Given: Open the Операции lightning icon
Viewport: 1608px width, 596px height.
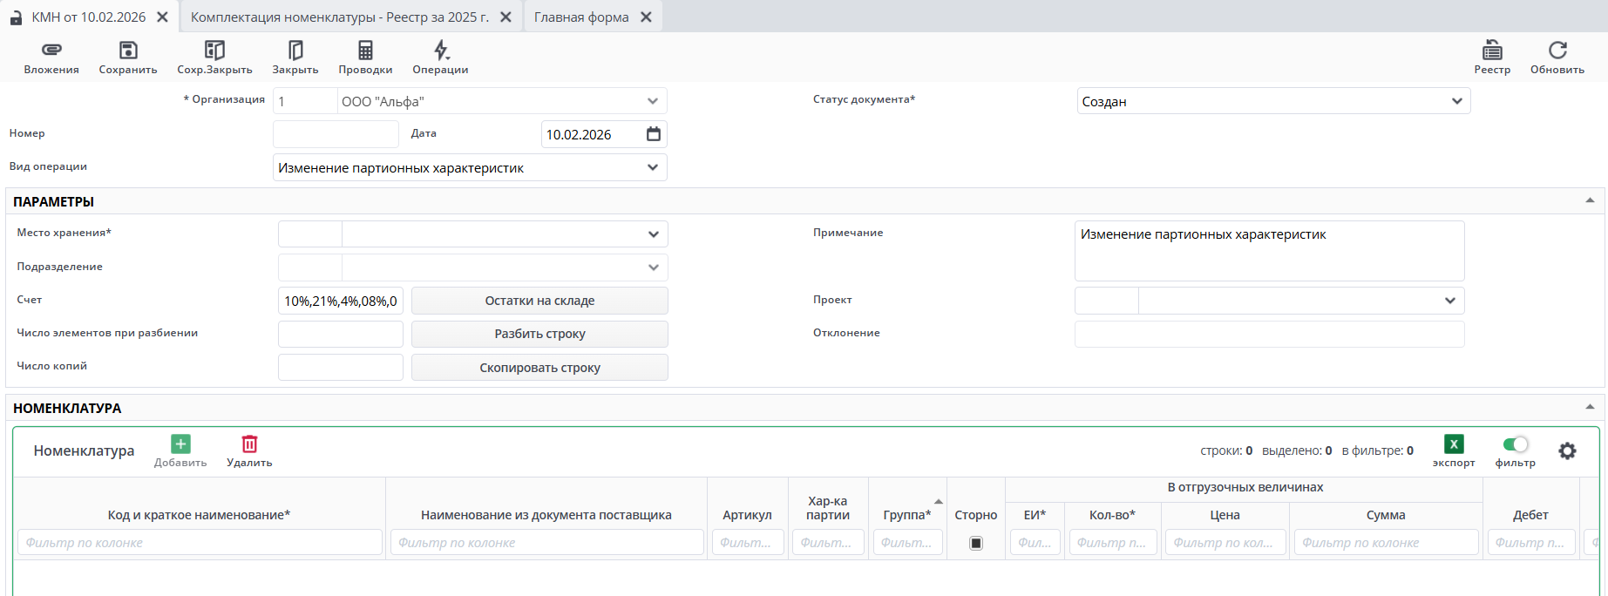Looking at the screenshot, I should point(441,51).
